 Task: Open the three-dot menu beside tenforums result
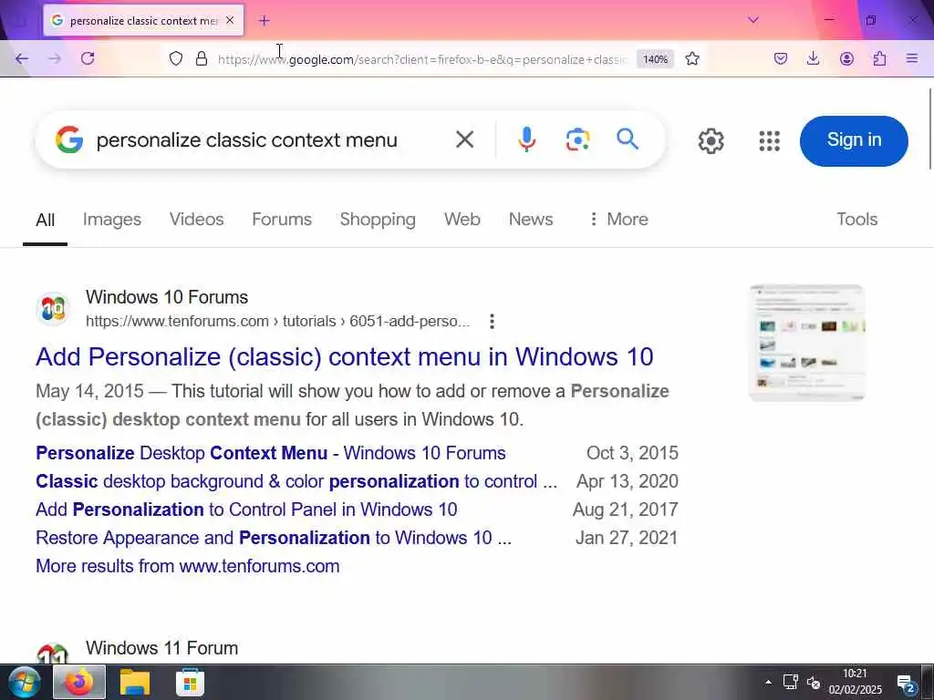492,322
